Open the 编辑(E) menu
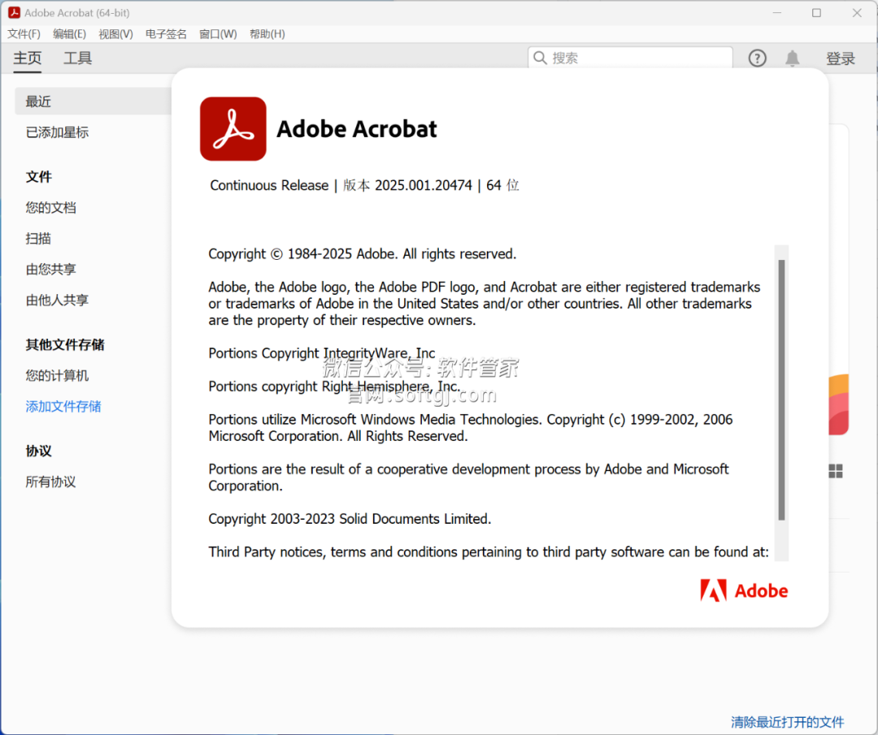This screenshot has height=735, width=878. pyautogui.click(x=69, y=34)
